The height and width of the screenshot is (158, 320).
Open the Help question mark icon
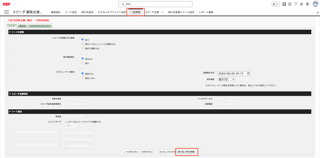click(296, 4)
